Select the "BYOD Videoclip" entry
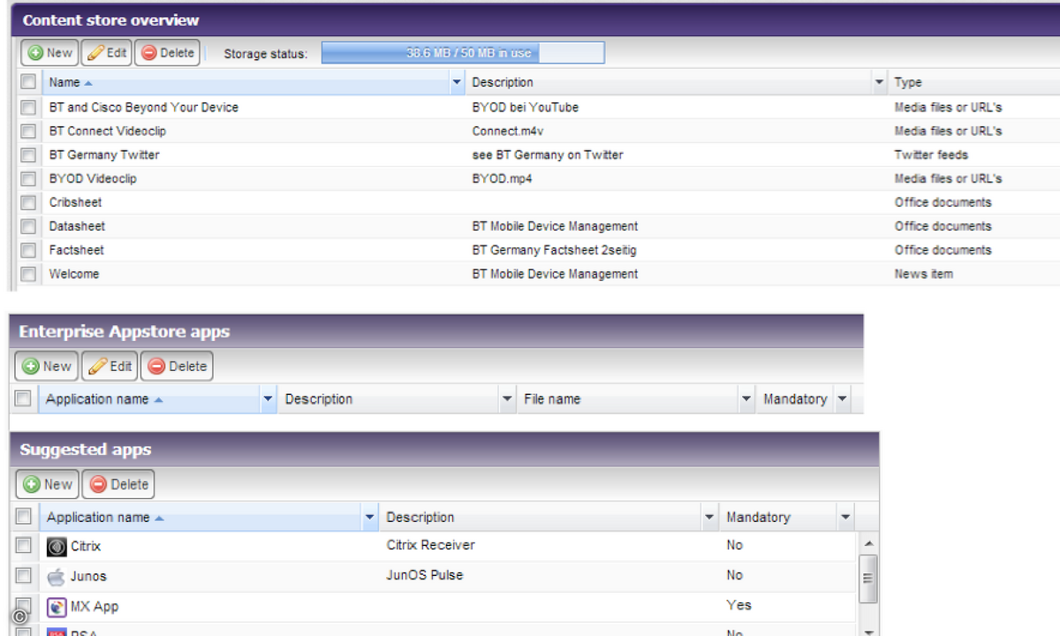The width and height of the screenshot is (1060, 636). click(x=93, y=178)
